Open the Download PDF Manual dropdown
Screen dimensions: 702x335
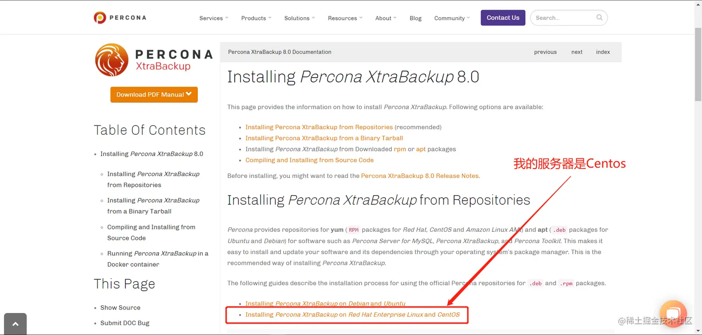point(154,94)
